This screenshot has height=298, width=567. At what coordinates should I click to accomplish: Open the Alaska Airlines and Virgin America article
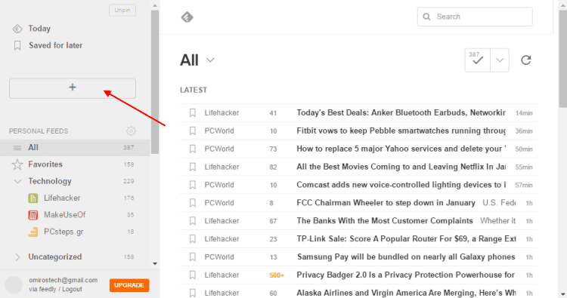406,293
